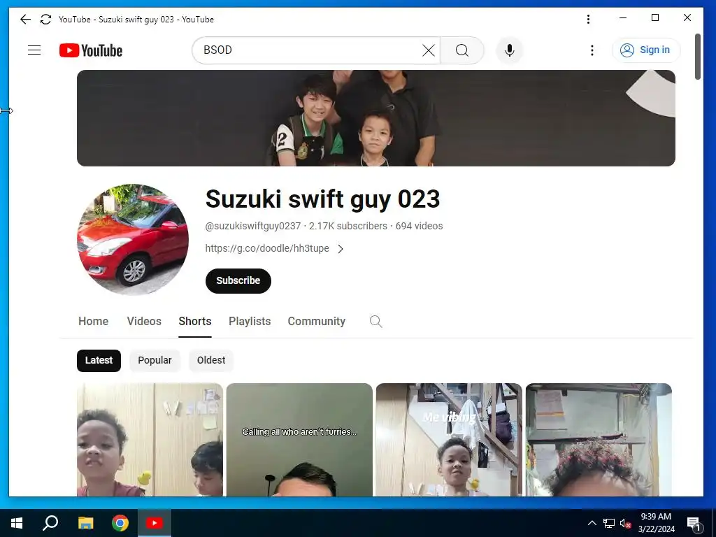Viewport: 716px width, 537px height.
Task: Select the Shorts tab
Action: point(195,322)
